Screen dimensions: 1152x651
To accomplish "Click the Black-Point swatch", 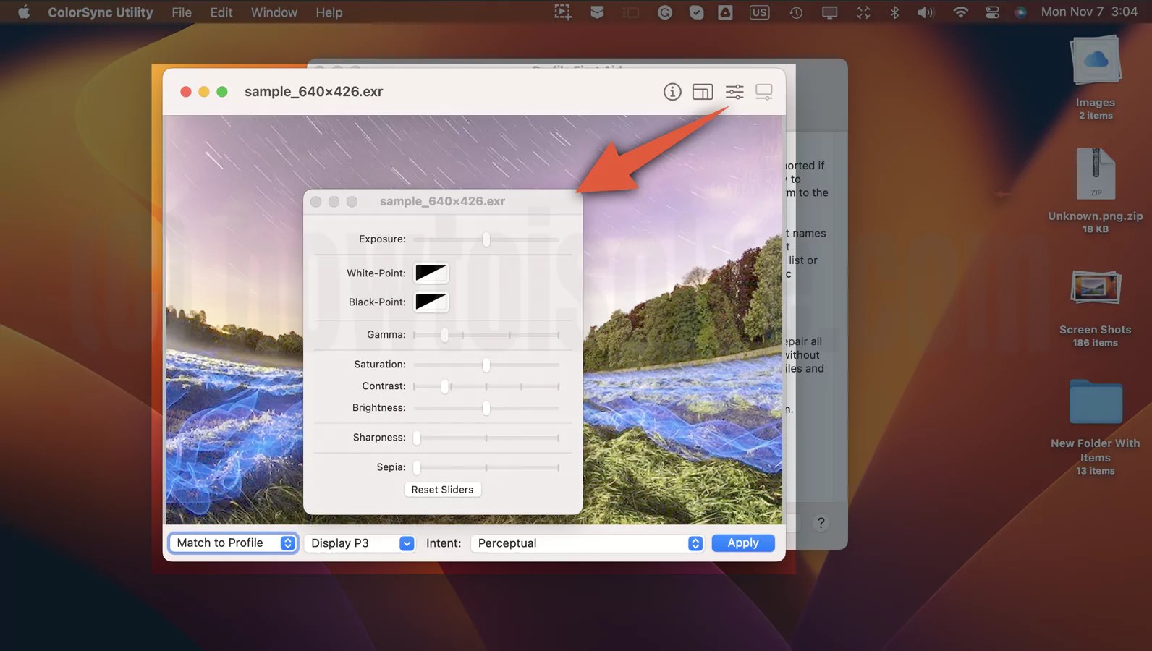I will tap(431, 302).
